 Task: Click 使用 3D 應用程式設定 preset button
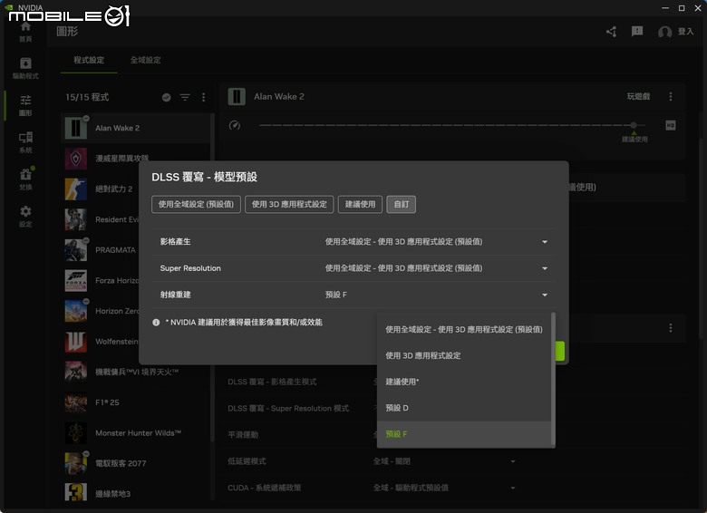point(289,204)
